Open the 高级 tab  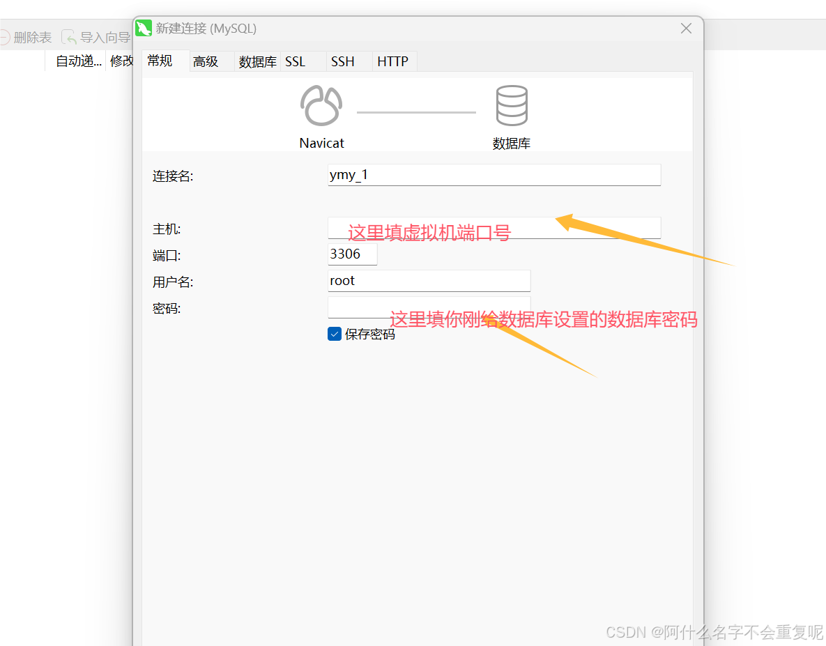211,61
